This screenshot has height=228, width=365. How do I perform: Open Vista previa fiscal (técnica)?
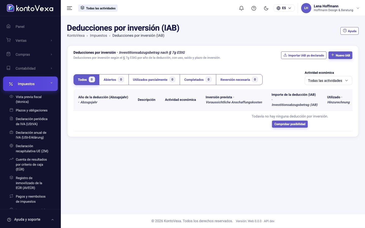coord(29,99)
